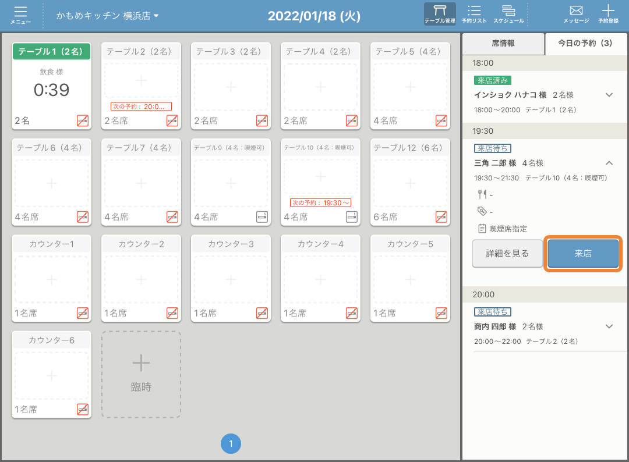Image resolution: width=629 pixels, height=462 pixels.
Task: Click no-smoking icon on テーブル5
Action: (x=441, y=120)
